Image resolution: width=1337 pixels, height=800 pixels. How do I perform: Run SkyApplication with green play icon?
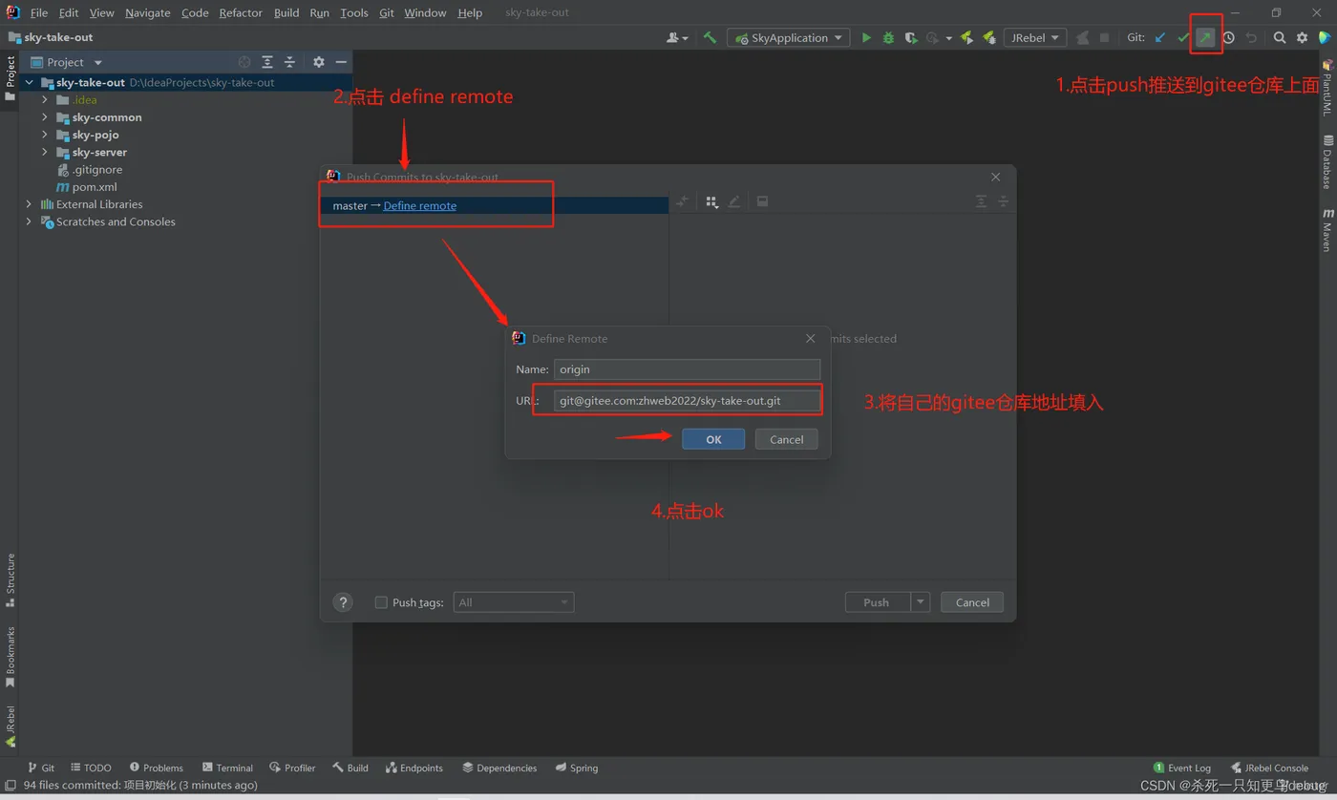[x=866, y=38]
